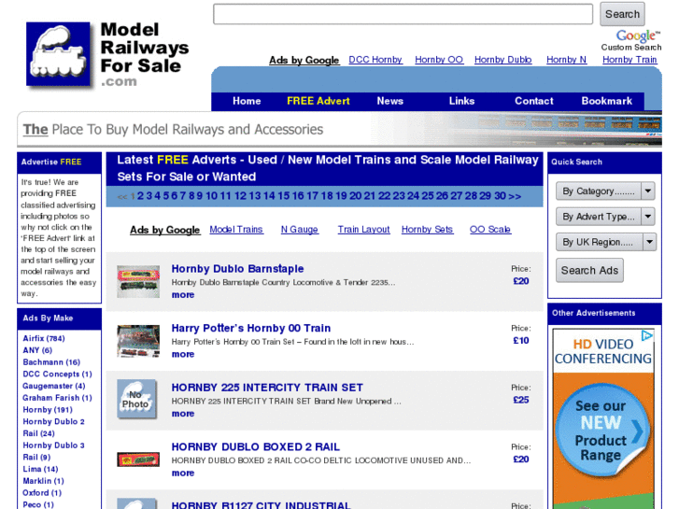
Task: Filter ads by Marklin (1)
Action: (x=43, y=481)
